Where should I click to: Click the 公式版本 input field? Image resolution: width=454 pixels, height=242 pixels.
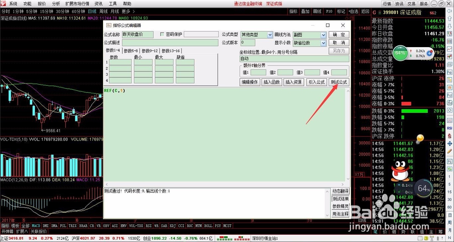pos(248,43)
